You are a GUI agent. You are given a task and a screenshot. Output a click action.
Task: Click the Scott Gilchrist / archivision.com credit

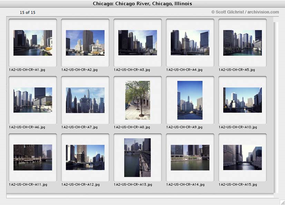tap(245, 12)
